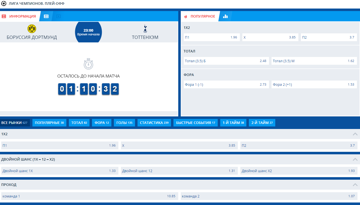The image size is (360, 205).
Task: Choose П2 3.7 in all-markets list
Action: click(299, 146)
